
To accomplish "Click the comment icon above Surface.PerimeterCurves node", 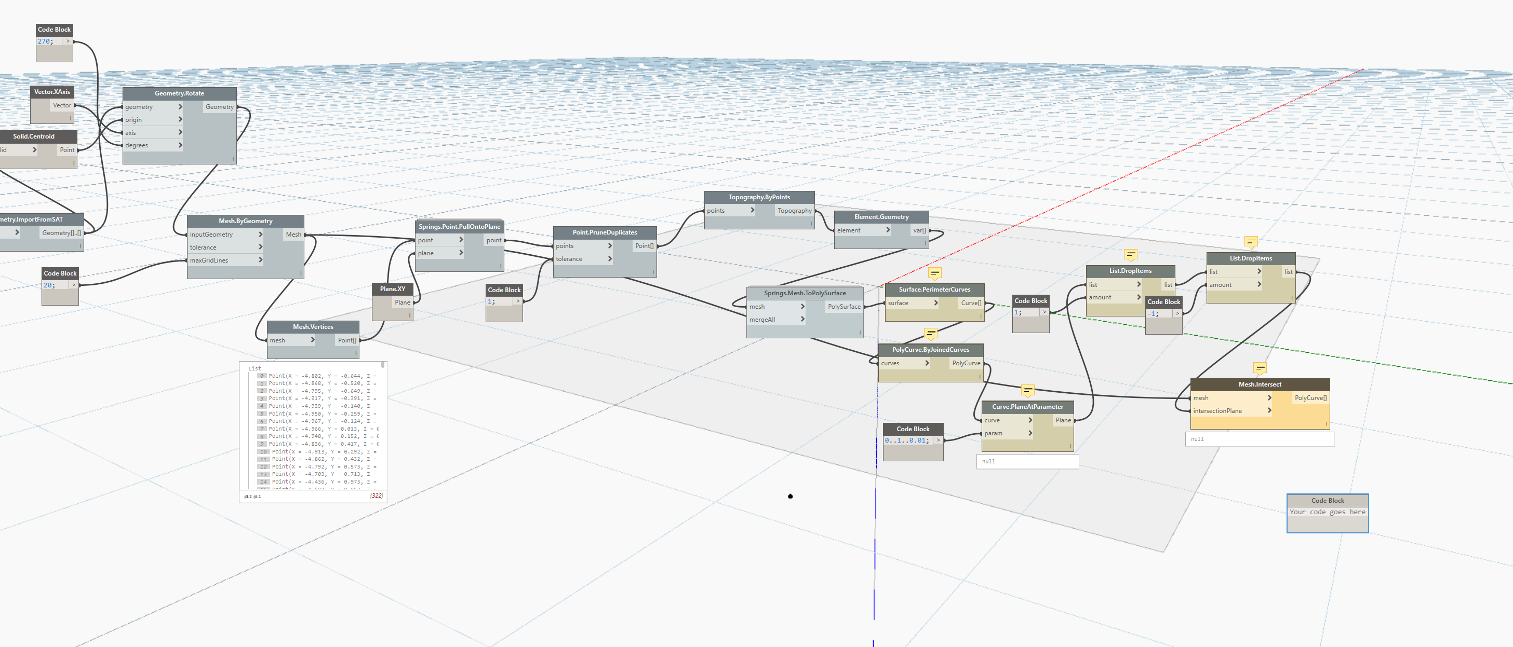I will click(x=934, y=273).
